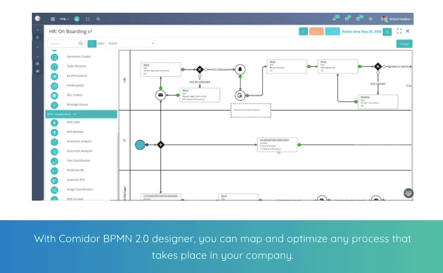Image resolution: width=443 pixels, height=273 pixels.
Task: Click the chat icon at the canvas corner
Action: [408, 193]
